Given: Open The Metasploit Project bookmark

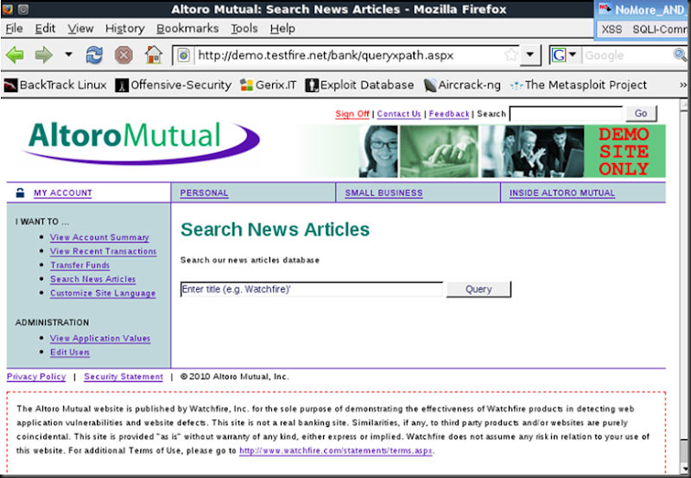Looking at the screenshot, I should 578,85.
